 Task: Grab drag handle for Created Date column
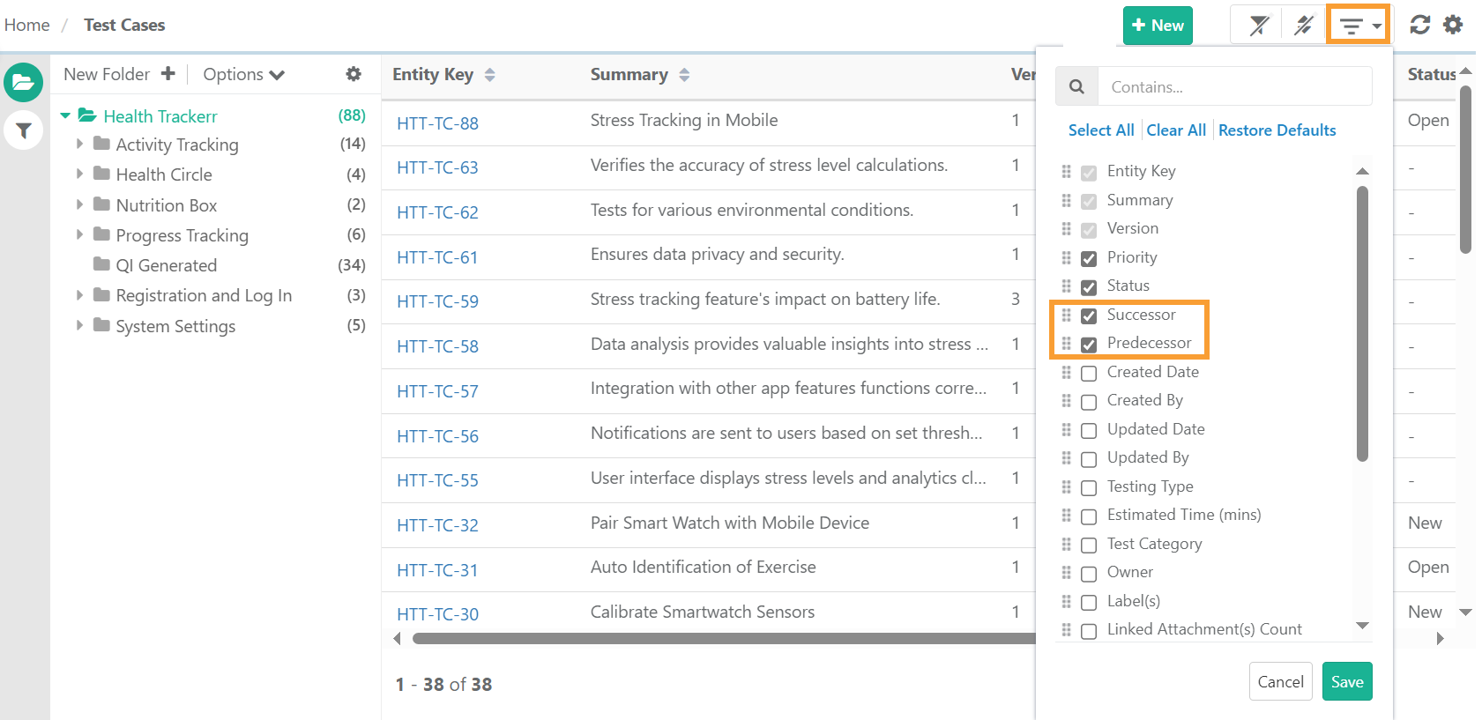(x=1066, y=372)
